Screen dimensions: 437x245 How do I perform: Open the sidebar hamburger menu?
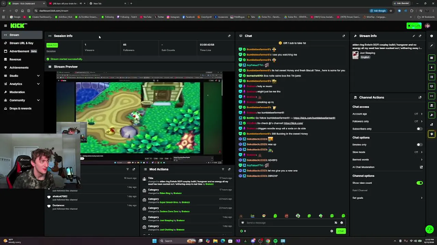[5, 26]
